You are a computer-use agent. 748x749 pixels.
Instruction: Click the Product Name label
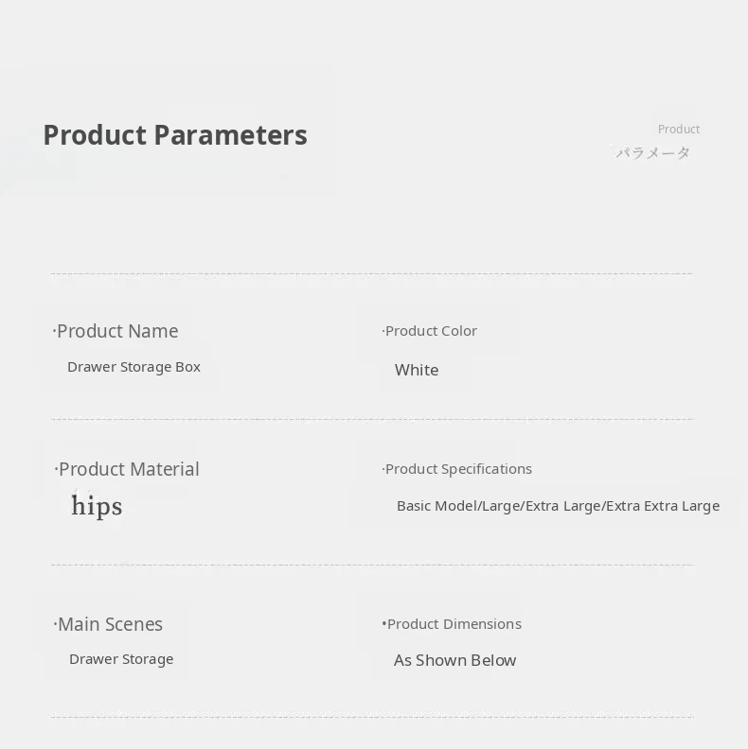pos(117,331)
